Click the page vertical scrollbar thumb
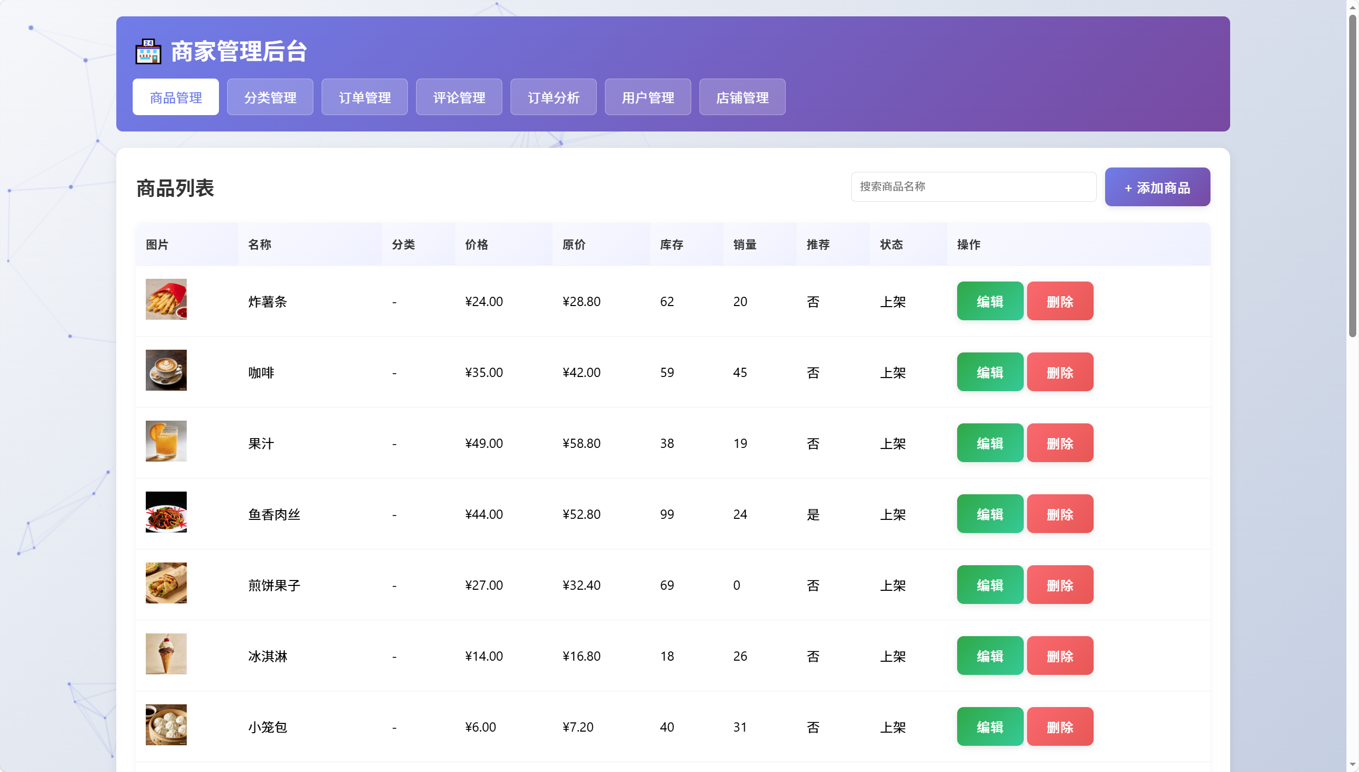 click(1352, 175)
